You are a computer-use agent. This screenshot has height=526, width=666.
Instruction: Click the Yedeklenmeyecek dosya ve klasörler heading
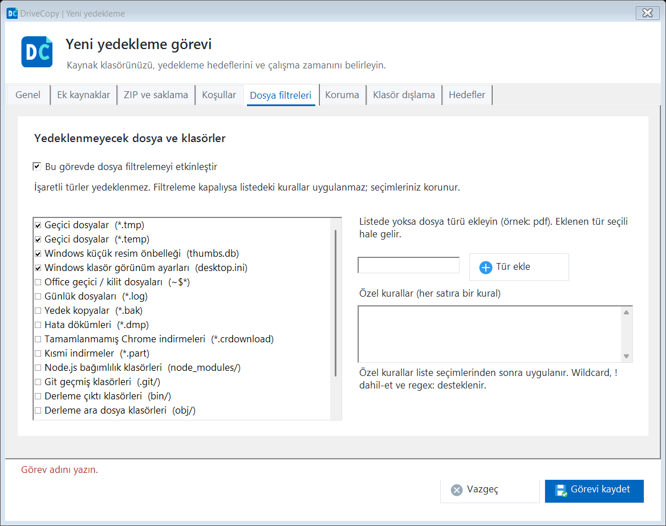coord(130,139)
